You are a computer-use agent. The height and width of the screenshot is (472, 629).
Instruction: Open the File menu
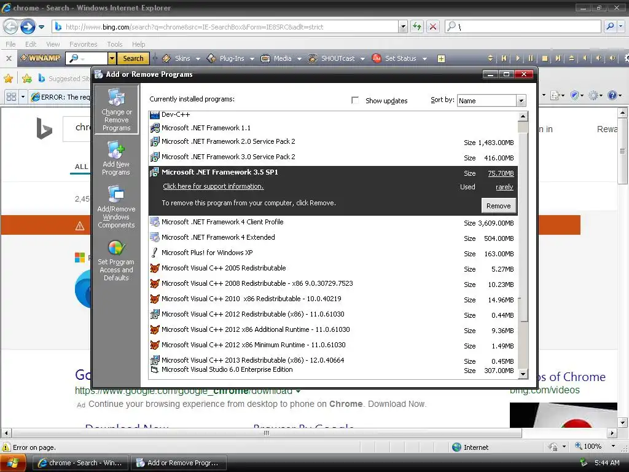(11, 44)
